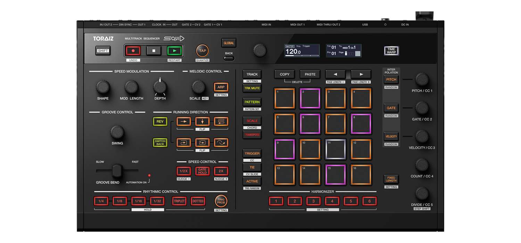Viewport: 521px width, 243px height.
Task: Select the TIE mode button
Action: (252, 167)
